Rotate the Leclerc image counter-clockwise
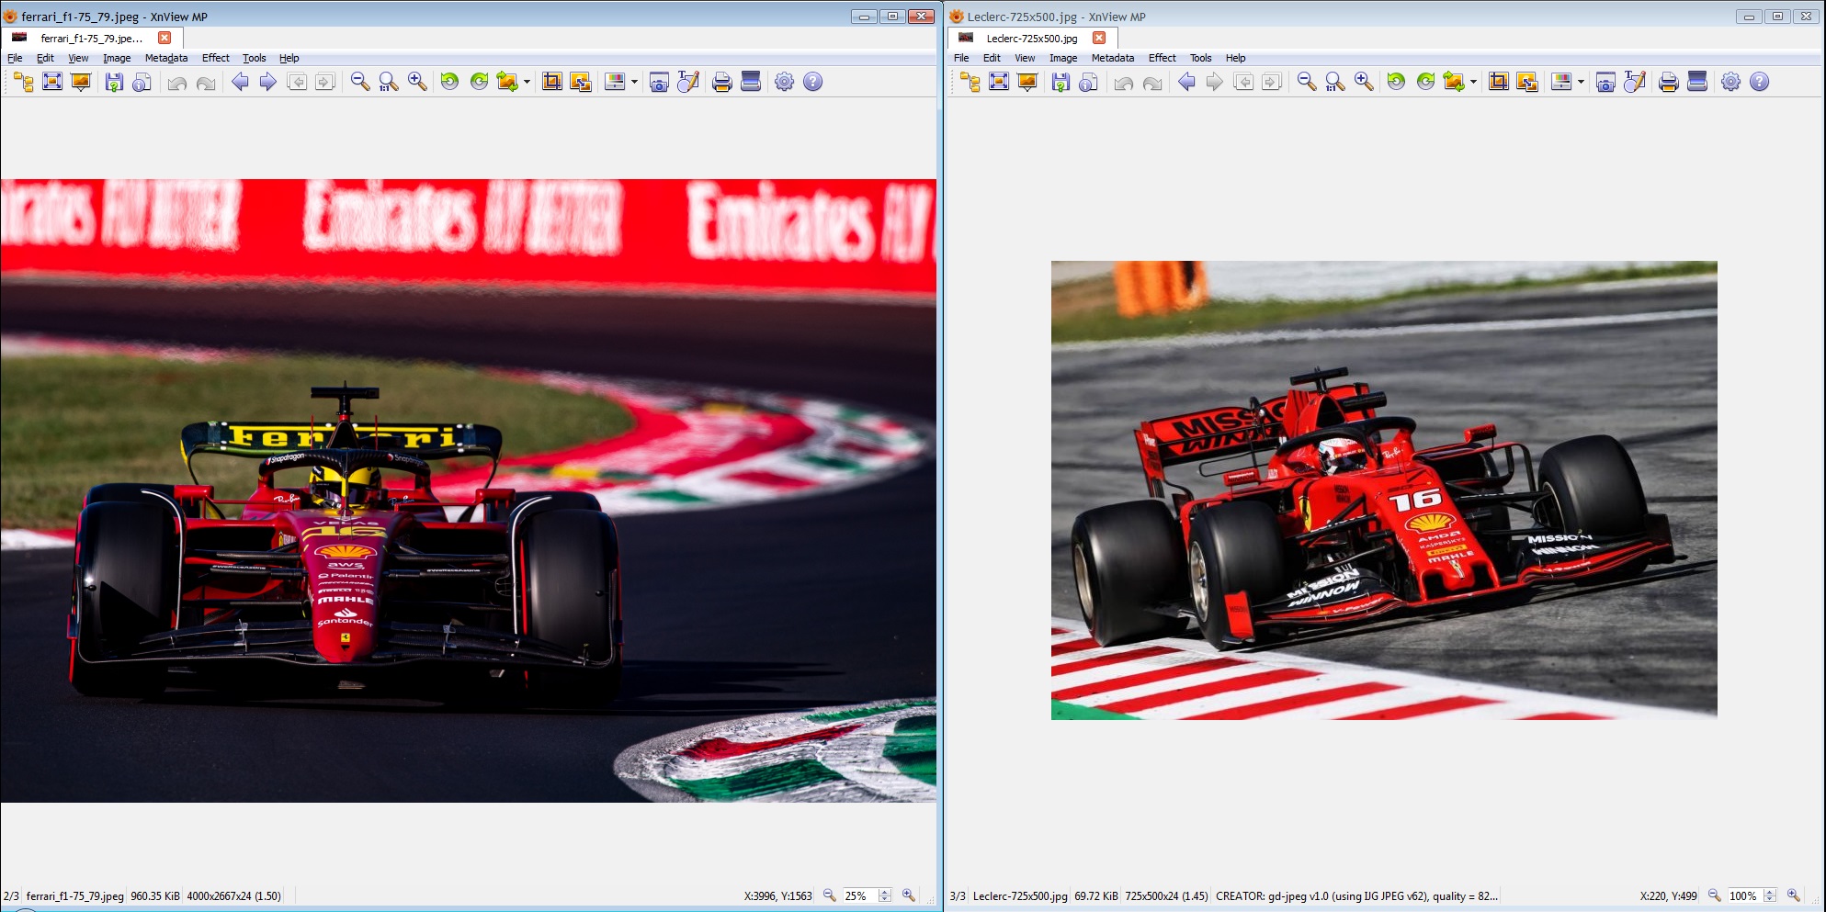 (x=1396, y=82)
